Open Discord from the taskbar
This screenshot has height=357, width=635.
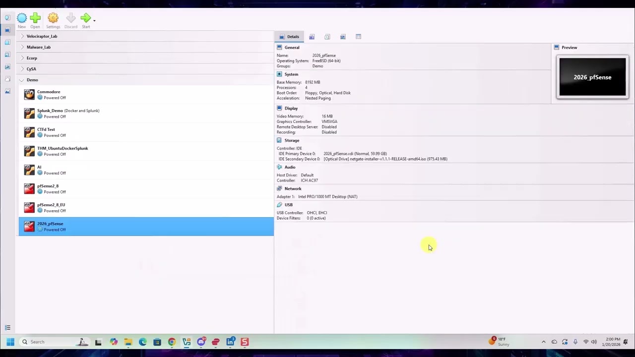click(201, 342)
